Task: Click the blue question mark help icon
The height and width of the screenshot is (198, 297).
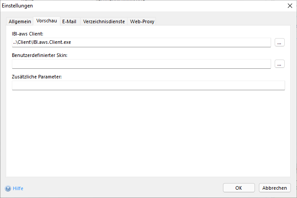Action: (x=8, y=188)
